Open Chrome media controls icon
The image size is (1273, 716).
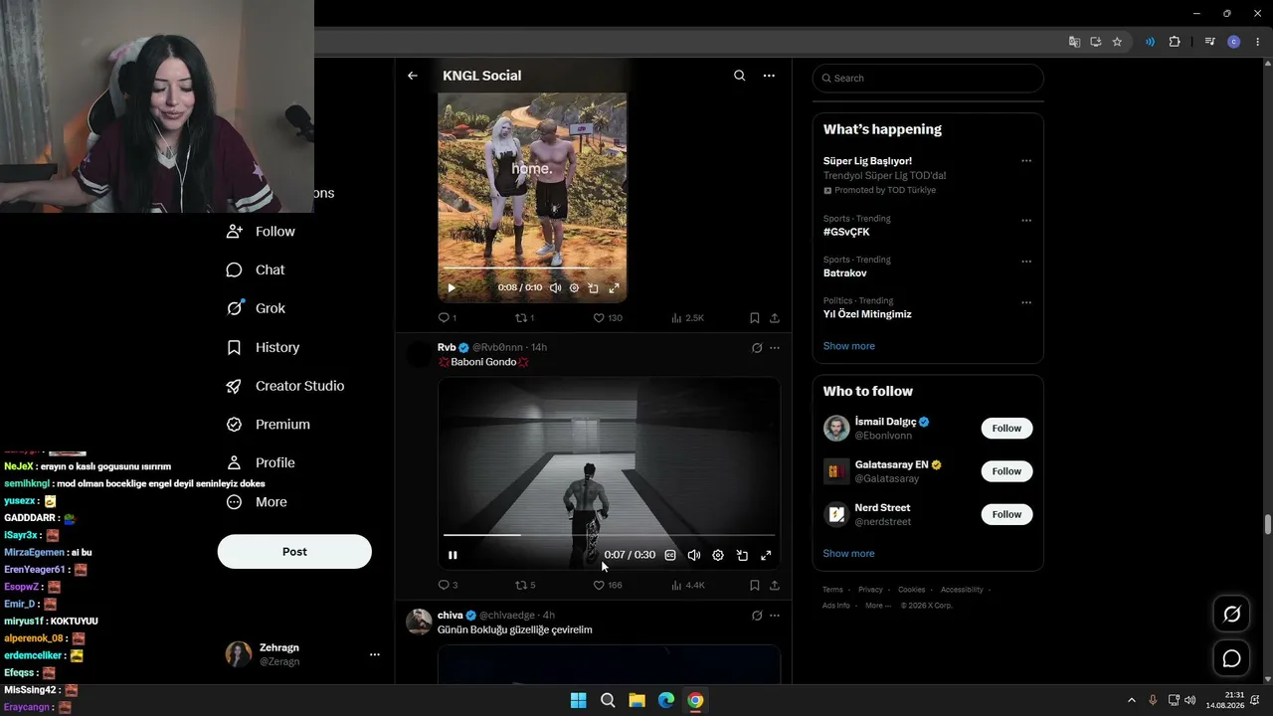click(1209, 42)
